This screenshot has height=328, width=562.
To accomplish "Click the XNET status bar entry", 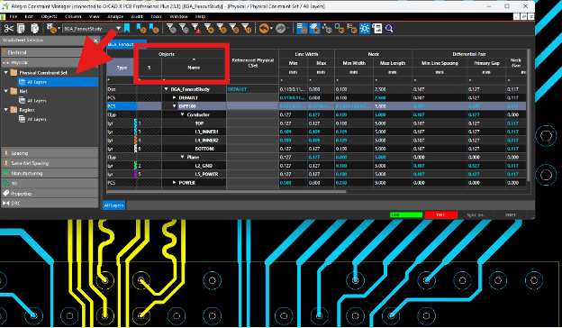I will [510, 215].
